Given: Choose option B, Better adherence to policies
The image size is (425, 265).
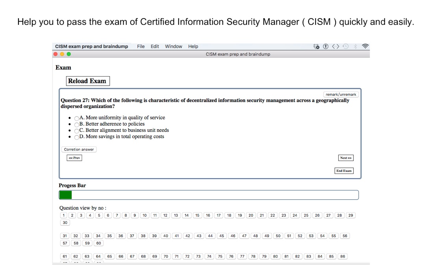Looking at the screenshot, I should click(76, 124).
